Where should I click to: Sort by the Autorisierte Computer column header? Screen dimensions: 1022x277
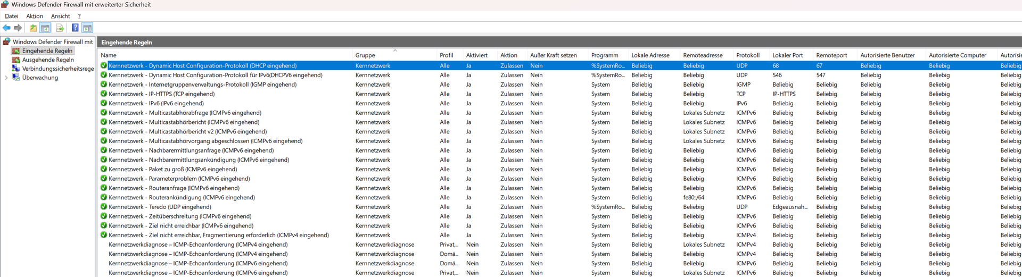[x=958, y=55]
